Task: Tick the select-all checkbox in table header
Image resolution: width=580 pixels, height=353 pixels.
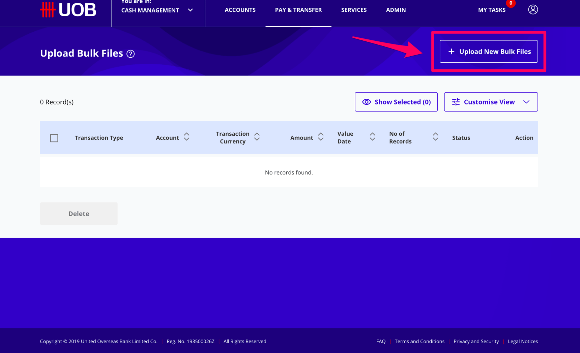Action: tap(54, 138)
